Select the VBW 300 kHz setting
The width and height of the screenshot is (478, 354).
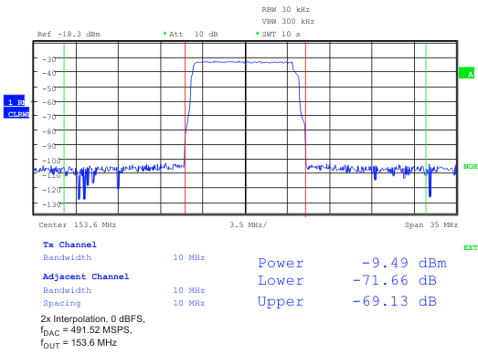pyautogui.click(x=288, y=21)
